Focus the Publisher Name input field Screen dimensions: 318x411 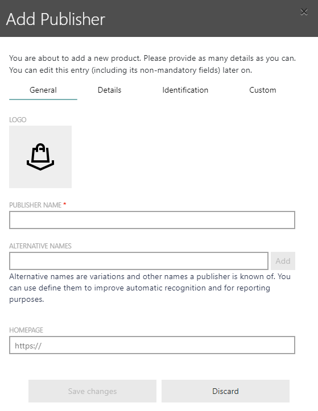point(152,220)
